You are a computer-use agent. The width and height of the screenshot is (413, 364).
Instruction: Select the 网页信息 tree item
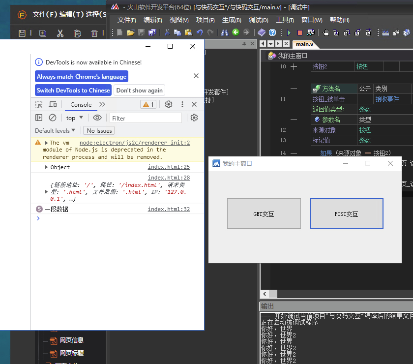(x=72, y=340)
